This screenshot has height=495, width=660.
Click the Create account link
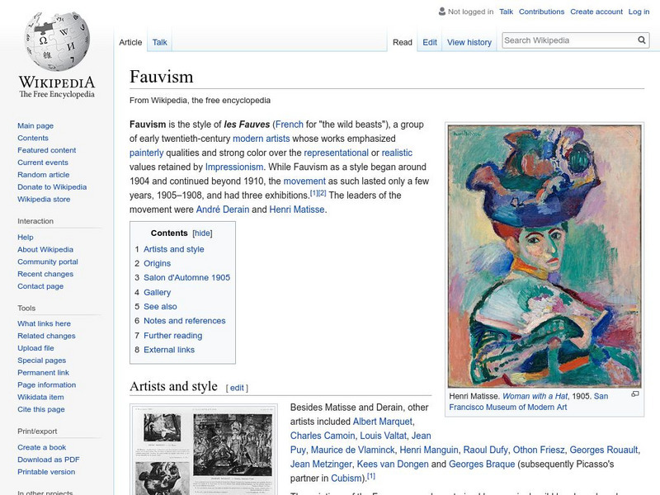tap(596, 12)
